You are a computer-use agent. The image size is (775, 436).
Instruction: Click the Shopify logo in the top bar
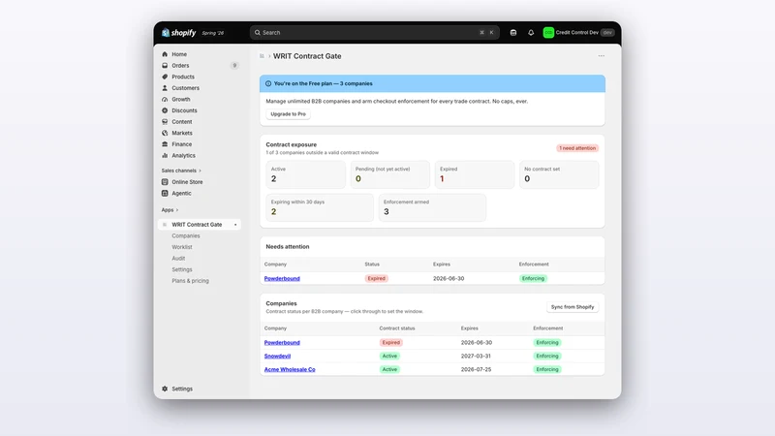point(178,33)
